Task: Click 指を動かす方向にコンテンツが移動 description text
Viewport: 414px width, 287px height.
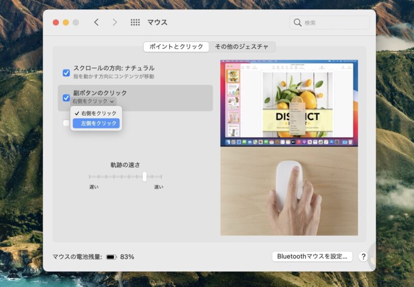Action: (114, 77)
